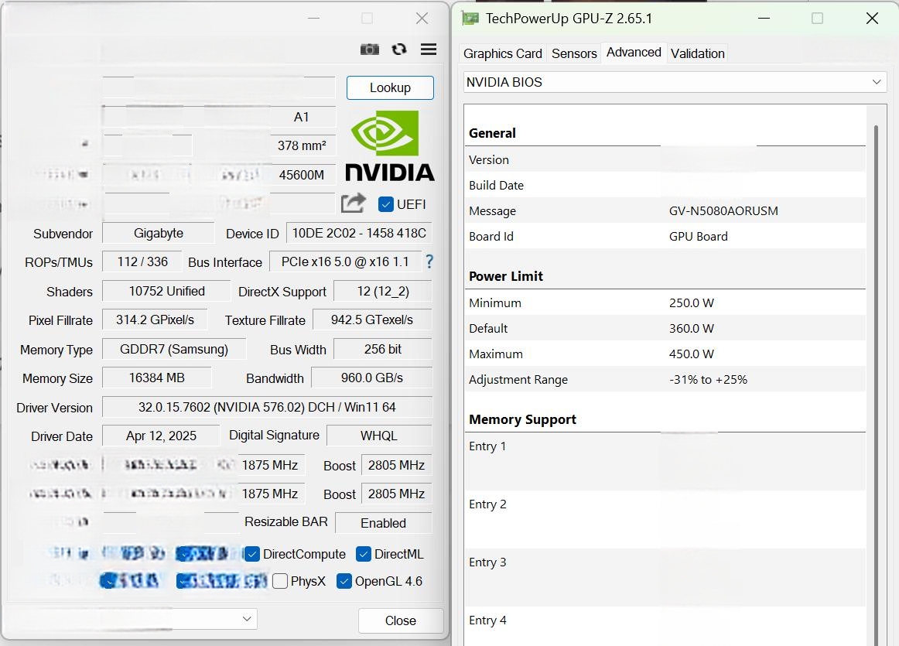Viewport: 899px width, 646px height.
Task: Click the Device ID field
Action: pos(359,234)
